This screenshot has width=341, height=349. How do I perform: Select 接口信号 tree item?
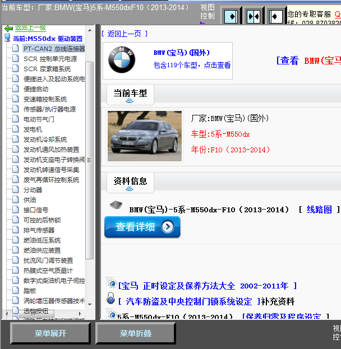(x=36, y=210)
